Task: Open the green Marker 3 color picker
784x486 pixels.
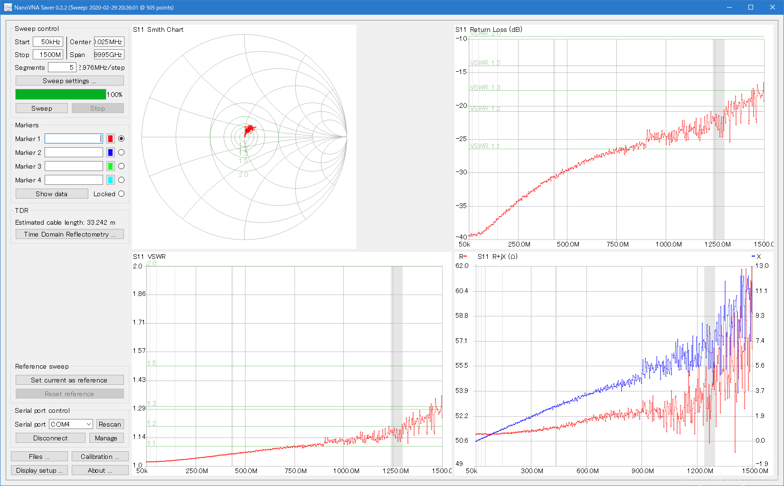Action: click(x=110, y=166)
